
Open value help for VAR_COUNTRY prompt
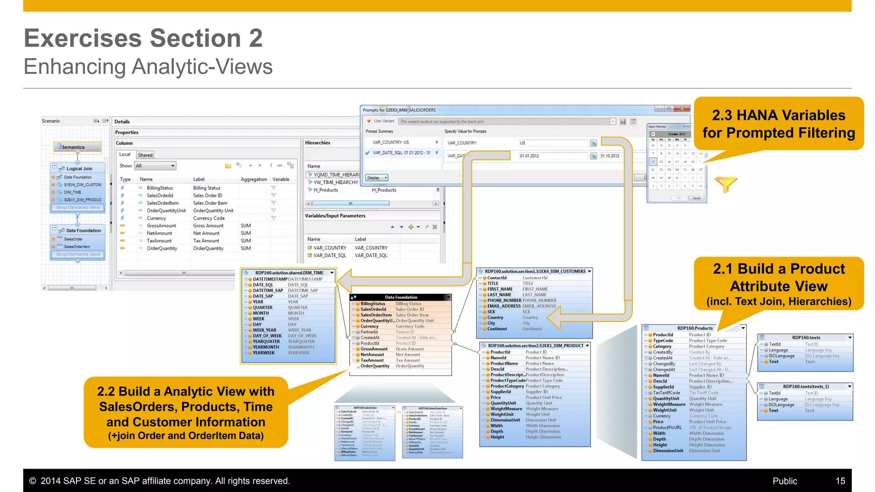coord(593,143)
